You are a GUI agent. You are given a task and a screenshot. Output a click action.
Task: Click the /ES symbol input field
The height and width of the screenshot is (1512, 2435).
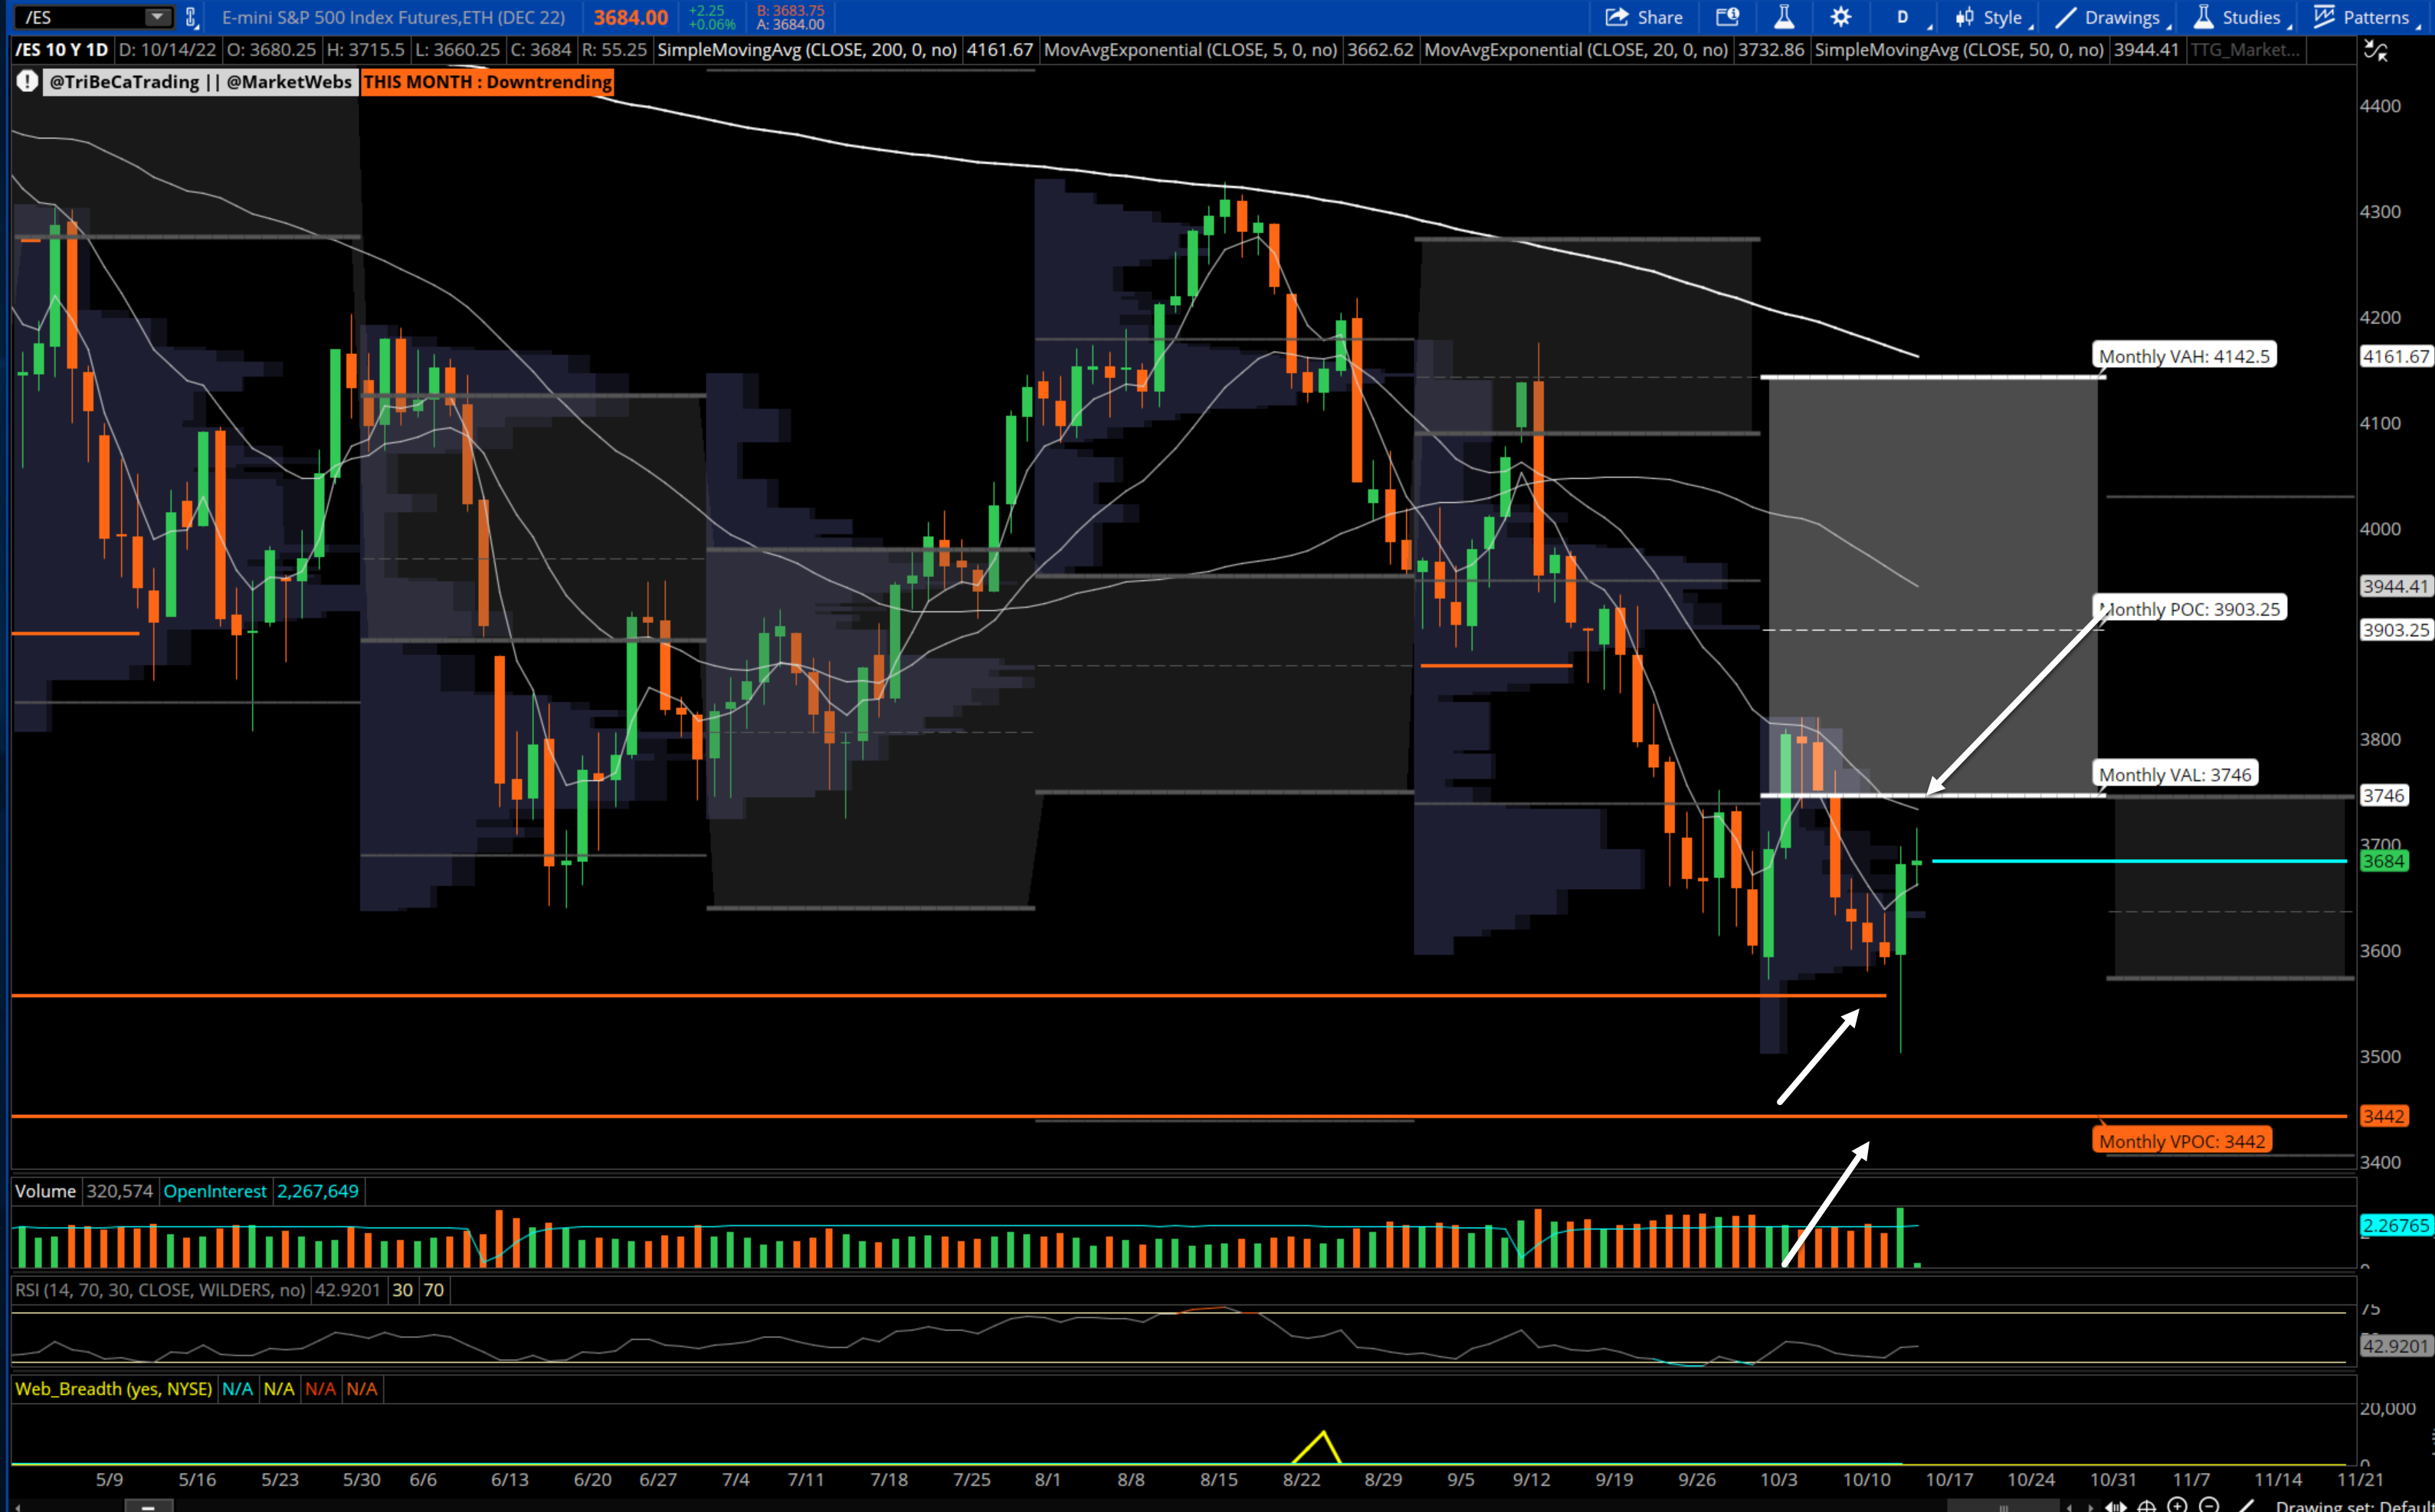click(80, 17)
